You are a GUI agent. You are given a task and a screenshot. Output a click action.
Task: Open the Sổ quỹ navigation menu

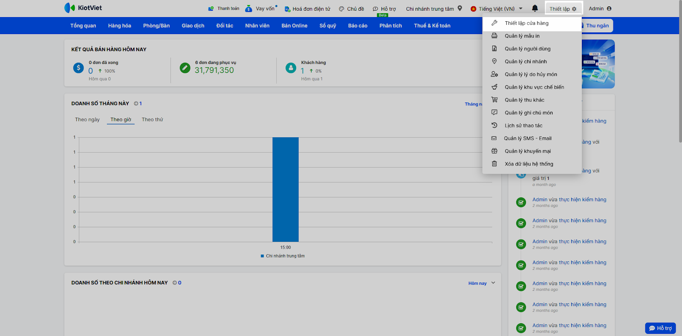pos(328,26)
